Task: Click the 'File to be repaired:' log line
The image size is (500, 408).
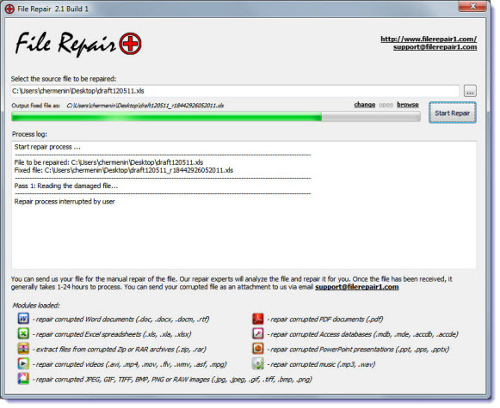Action: pyautogui.click(x=108, y=162)
